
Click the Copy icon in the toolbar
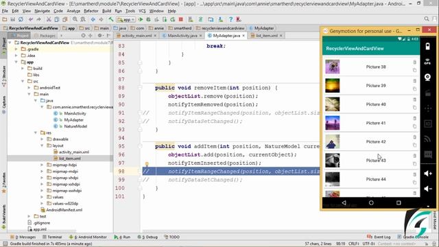point(57,19)
